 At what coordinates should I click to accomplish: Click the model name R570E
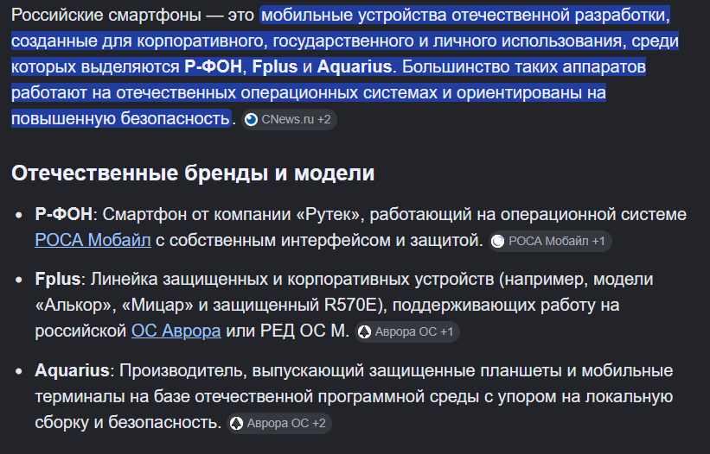pyautogui.click(x=351, y=305)
